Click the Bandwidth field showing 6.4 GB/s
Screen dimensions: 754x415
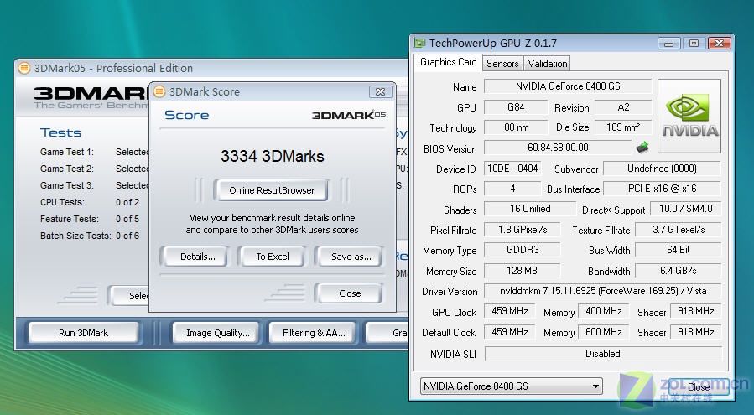point(678,271)
